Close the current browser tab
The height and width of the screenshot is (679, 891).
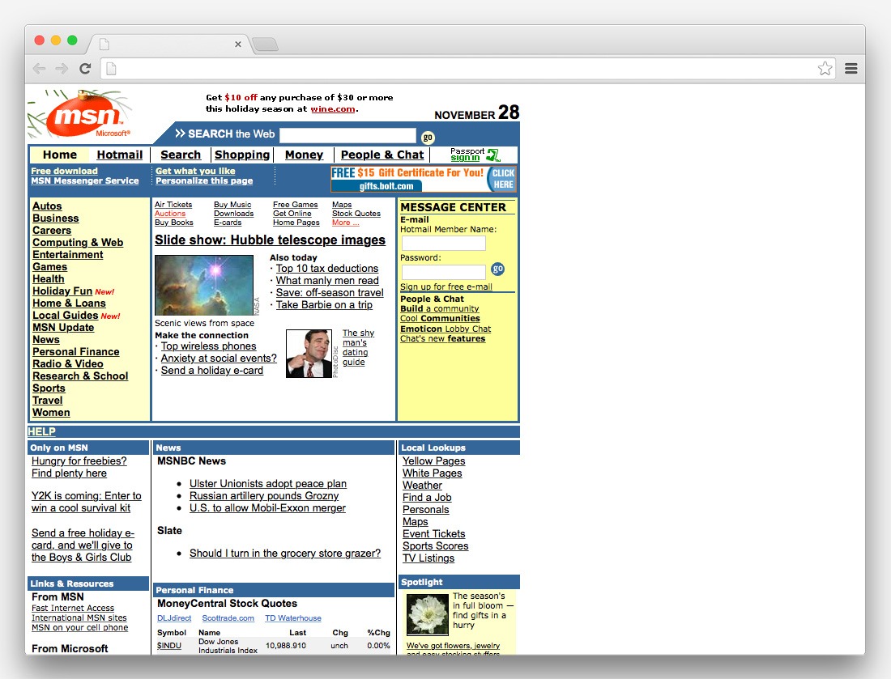pyautogui.click(x=238, y=45)
